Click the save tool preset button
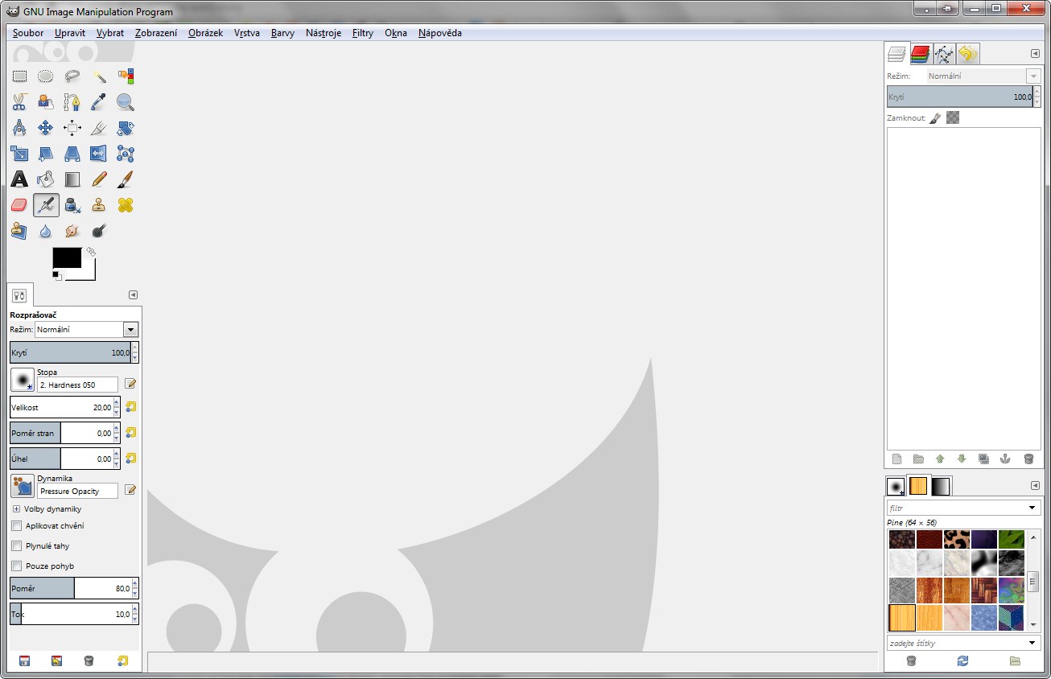Viewport: 1051px width, 679px height. (x=24, y=661)
